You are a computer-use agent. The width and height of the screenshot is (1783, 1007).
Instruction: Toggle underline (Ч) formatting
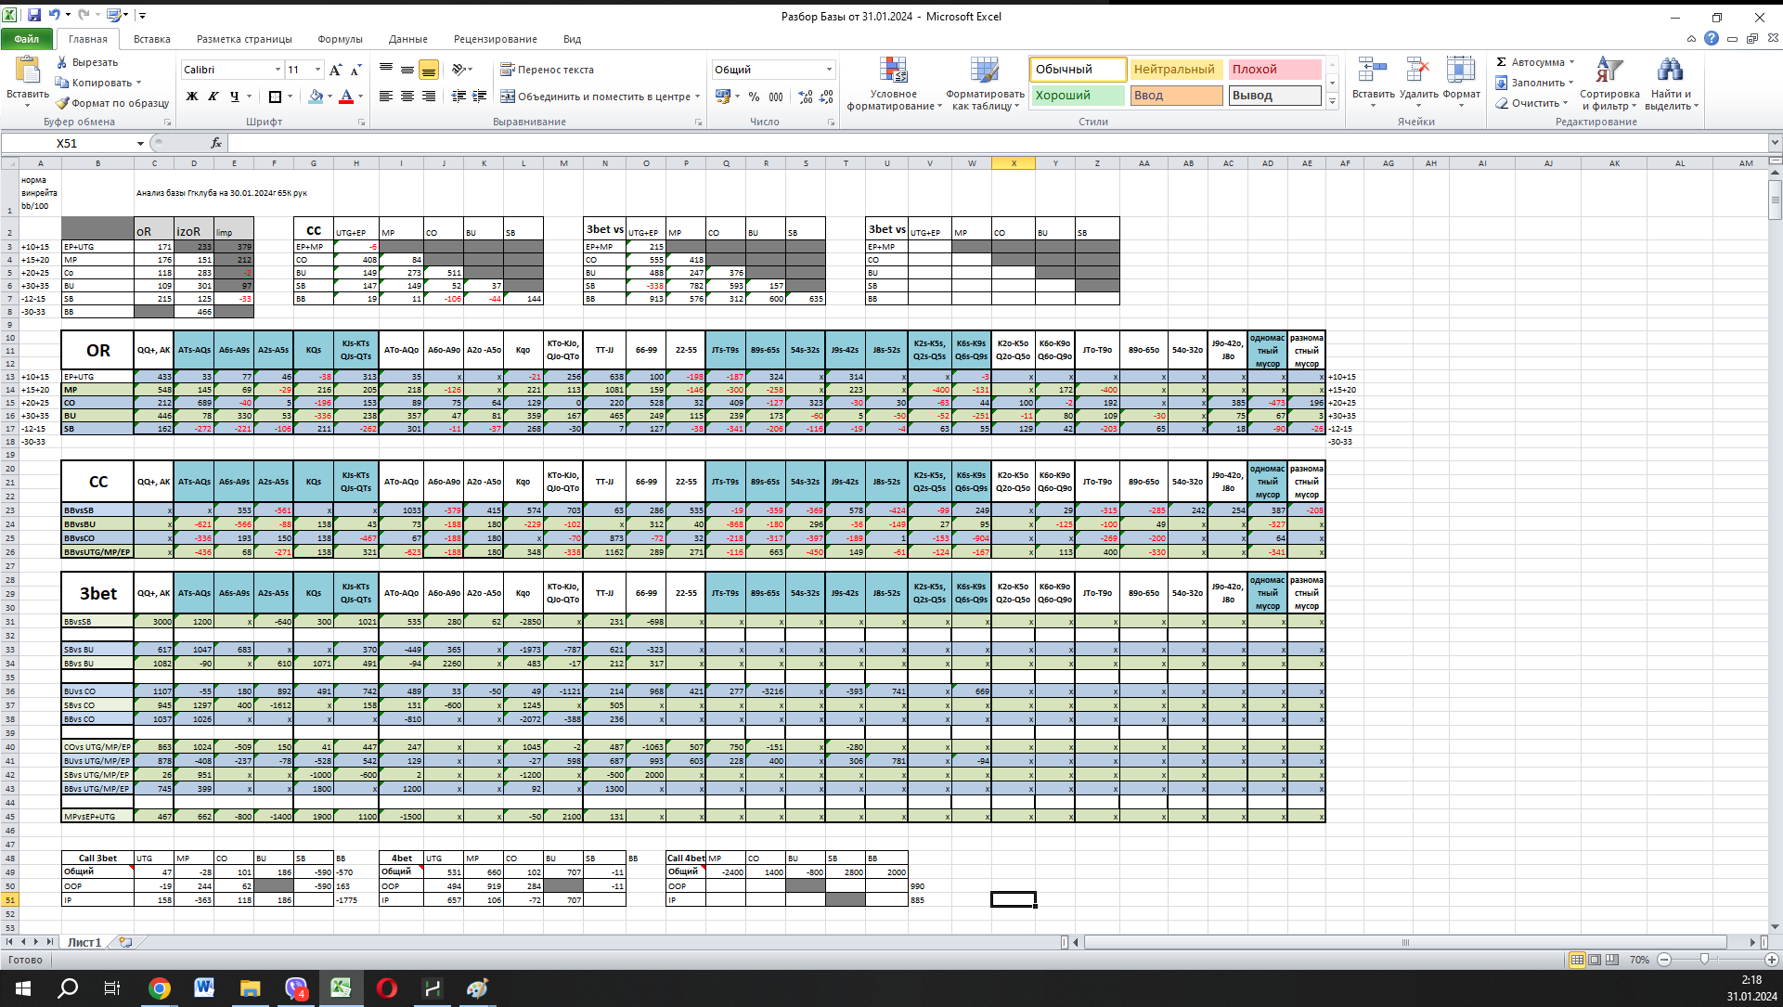pyautogui.click(x=234, y=97)
